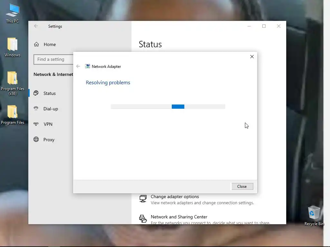Viewport: 330px width, 247px height.
Task: Click the Resolving problems heading text
Action: [x=108, y=83]
